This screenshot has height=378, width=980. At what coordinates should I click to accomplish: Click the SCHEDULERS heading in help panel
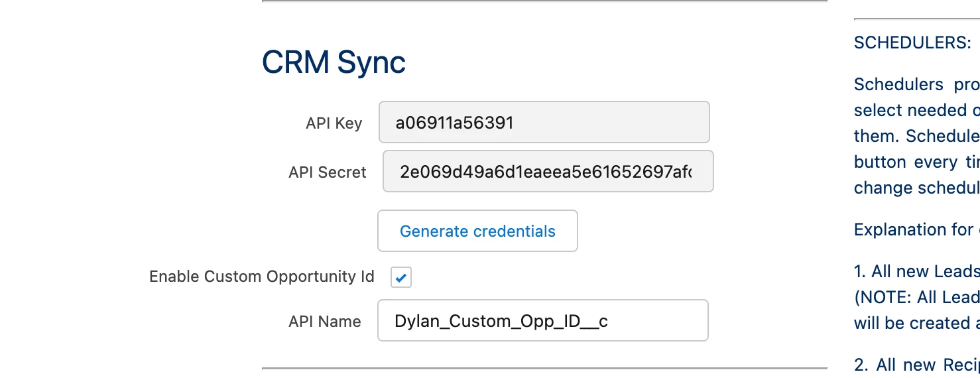pyautogui.click(x=912, y=43)
